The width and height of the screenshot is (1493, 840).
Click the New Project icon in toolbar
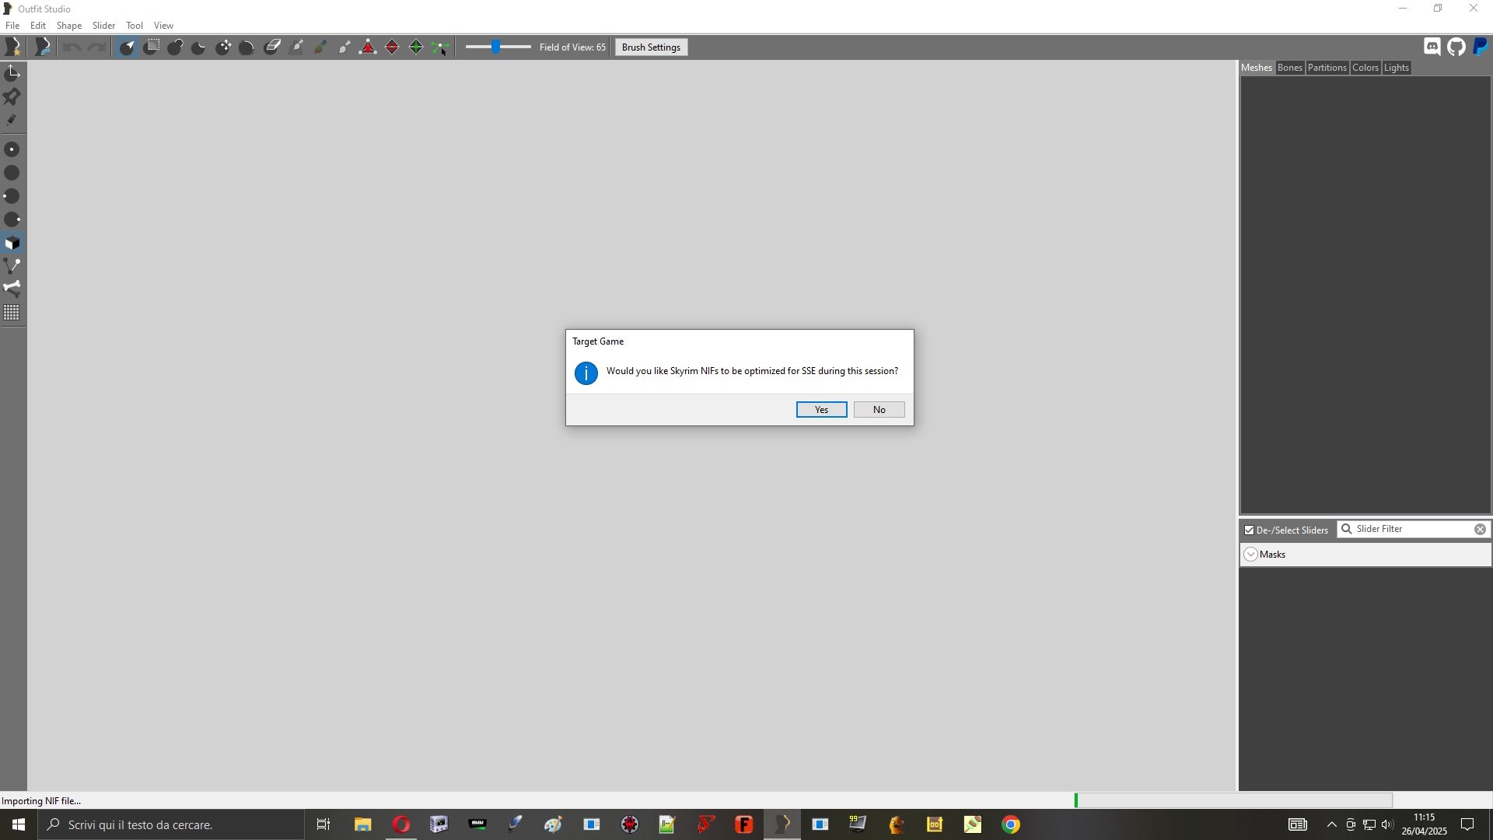(x=12, y=47)
